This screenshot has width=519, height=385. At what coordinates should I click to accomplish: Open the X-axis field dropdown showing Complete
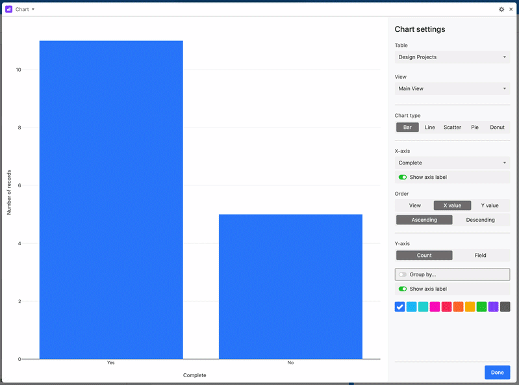(x=452, y=163)
